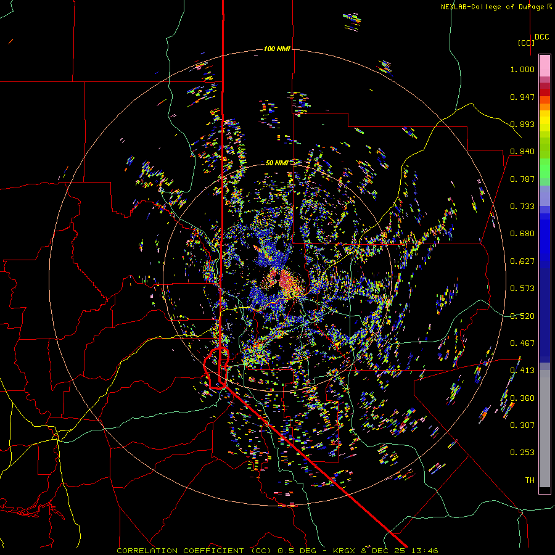The image size is (555, 555).
Task: Click the CORRELATION COEFFICIENT (CC) footer text
Action: (x=194, y=551)
